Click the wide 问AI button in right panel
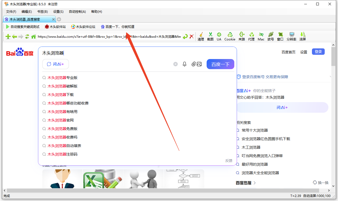The image size is (338, 201). pyautogui.click(x=282, y=107)
